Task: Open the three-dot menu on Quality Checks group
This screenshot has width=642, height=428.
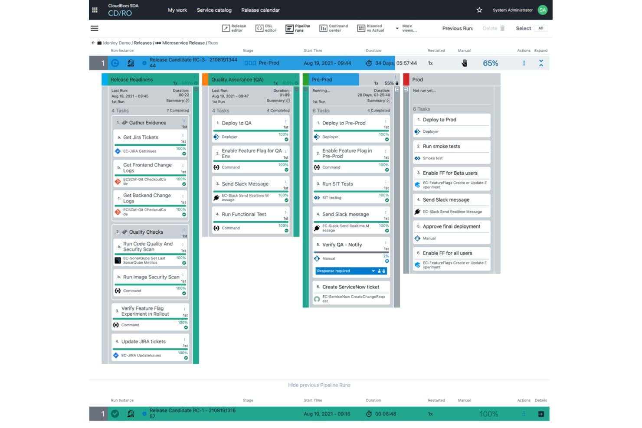Action: coord(184,230)
